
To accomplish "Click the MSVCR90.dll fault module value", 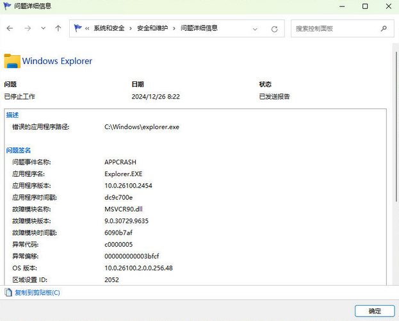I will [x=123, y=209].
